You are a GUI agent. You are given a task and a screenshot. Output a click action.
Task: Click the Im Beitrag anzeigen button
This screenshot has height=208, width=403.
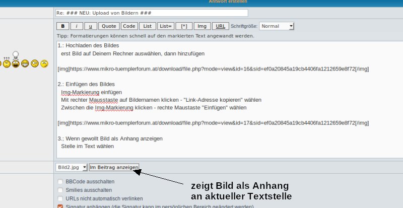tap(110, 167)
